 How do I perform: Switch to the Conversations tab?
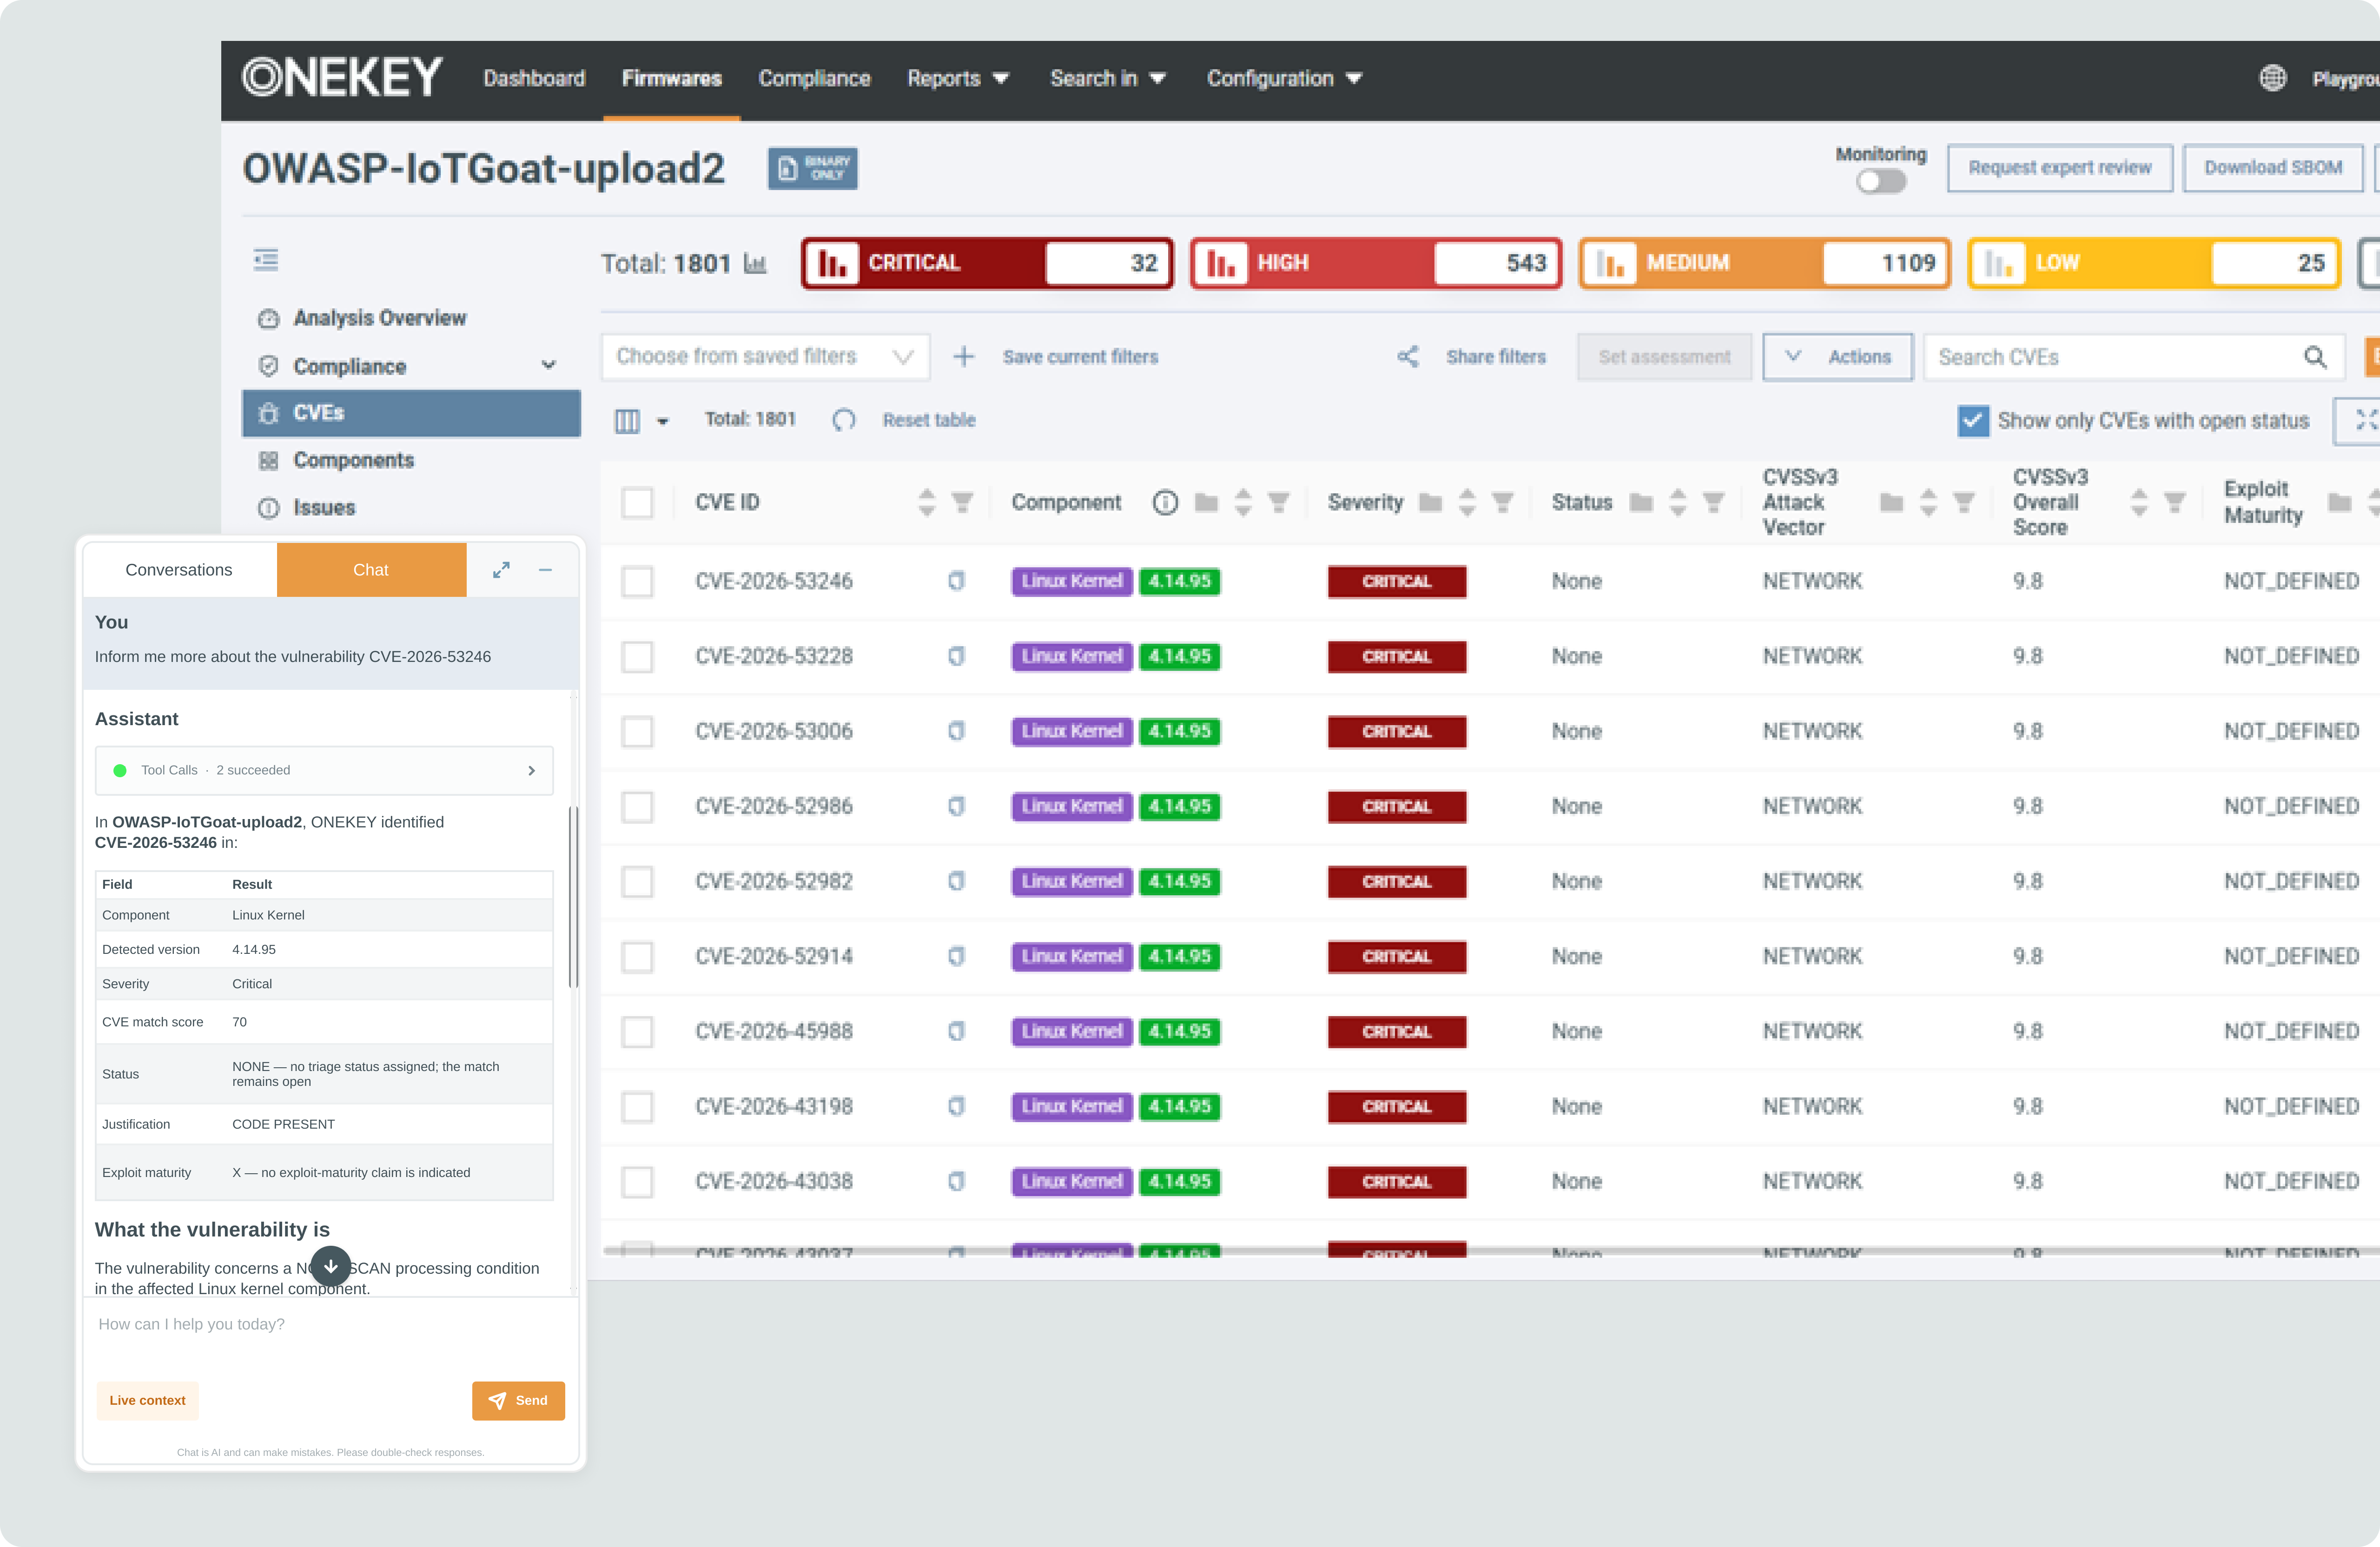pos(179,570)
